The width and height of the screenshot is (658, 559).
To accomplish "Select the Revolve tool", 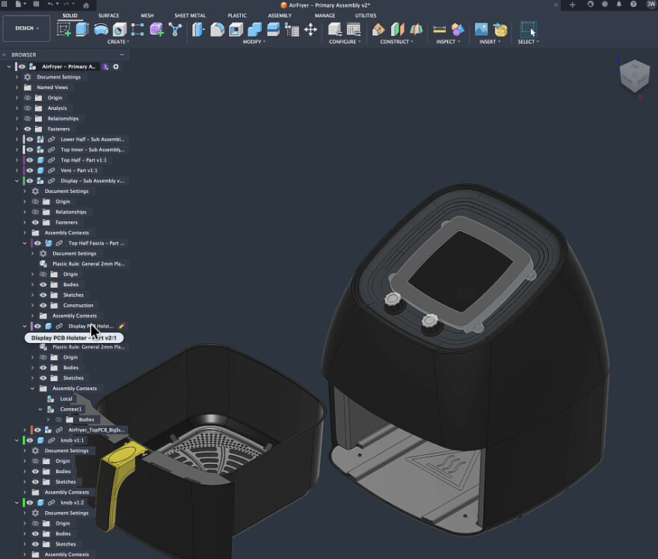I will coord(100,30).
